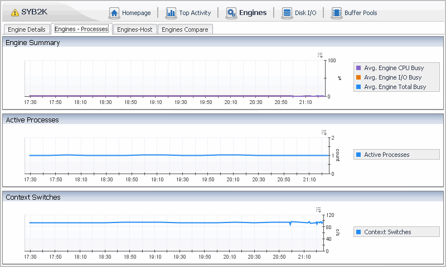Click the Disk I/O database icon
The height and width of the screenshot is (267, 446).
tap(287, 13)
